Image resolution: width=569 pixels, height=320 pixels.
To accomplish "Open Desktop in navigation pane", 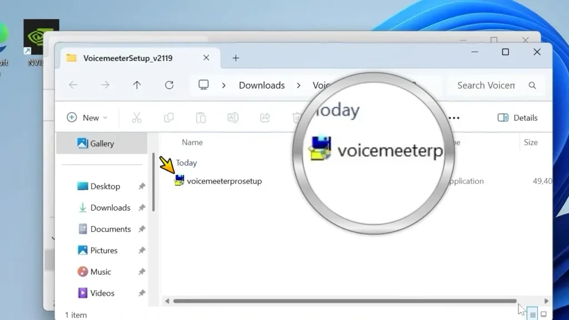I will [x=105, y=186].
